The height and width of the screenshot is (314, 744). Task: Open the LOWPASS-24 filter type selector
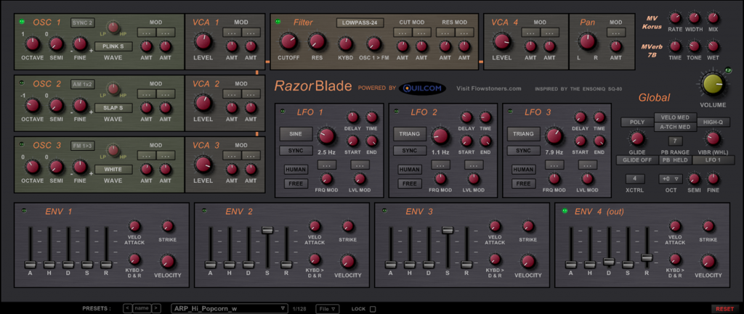(x=360, y=22)
